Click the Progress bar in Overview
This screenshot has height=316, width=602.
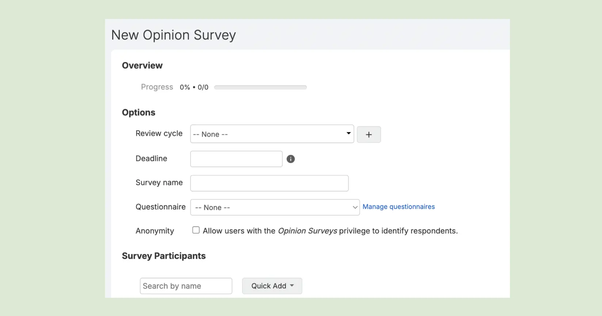[260, 87]
